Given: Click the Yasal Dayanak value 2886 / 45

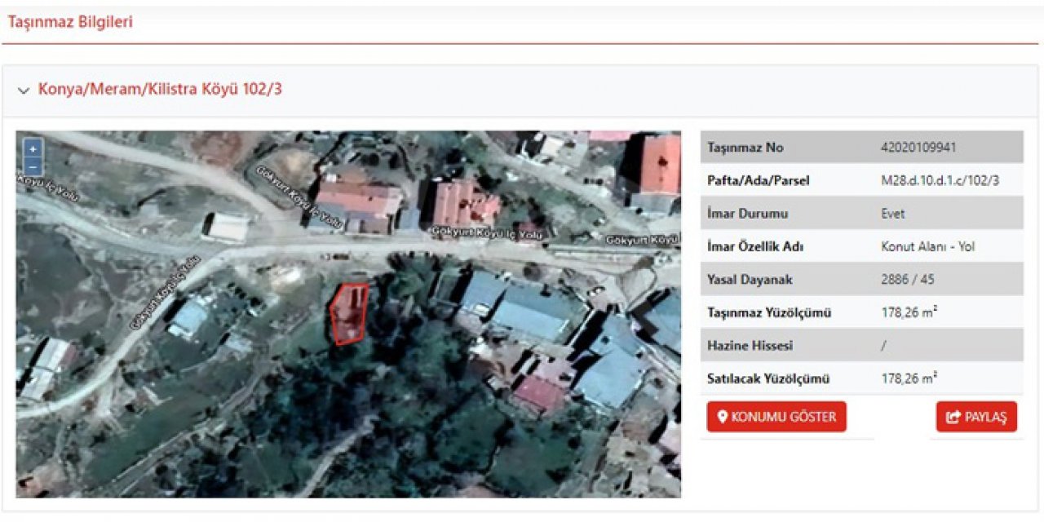Looking at the screenshot, I should coord(908,280).
